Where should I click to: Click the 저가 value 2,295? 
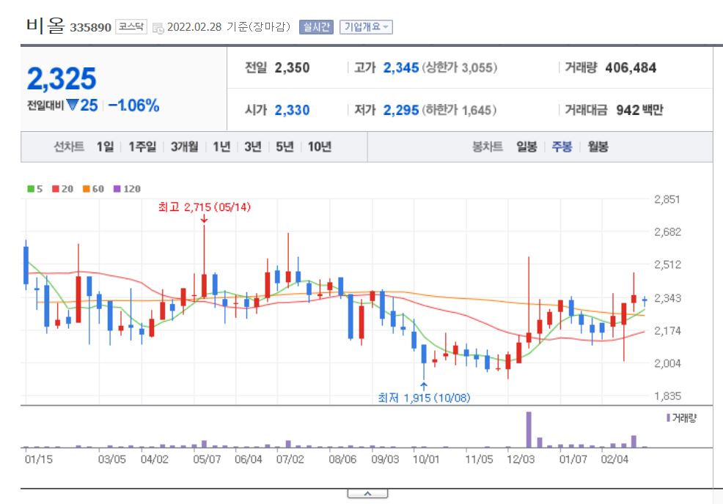point(401,110)
